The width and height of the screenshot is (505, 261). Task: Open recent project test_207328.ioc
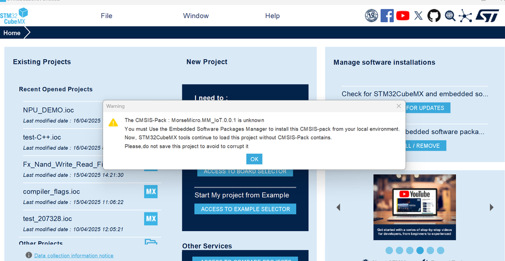coord(48,219)
